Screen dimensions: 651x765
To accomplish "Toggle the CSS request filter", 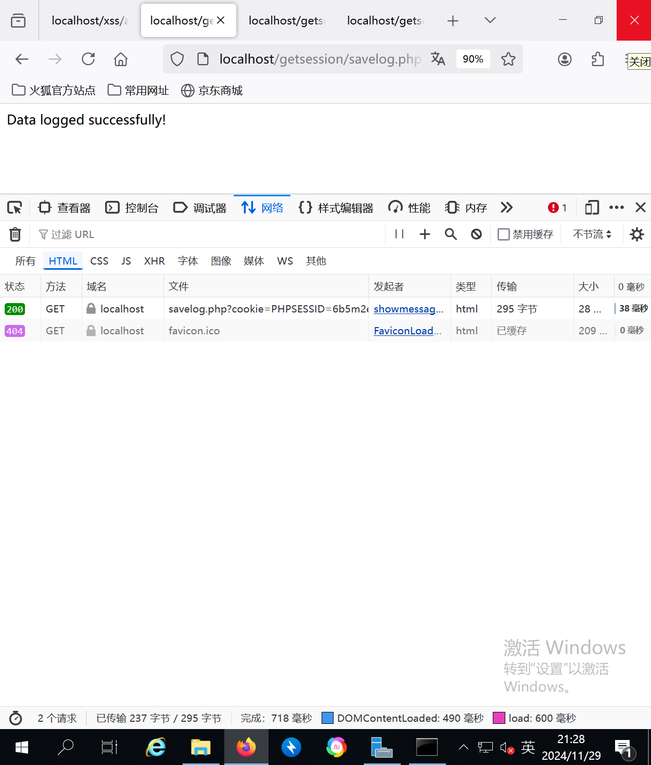I will (99, 261).
